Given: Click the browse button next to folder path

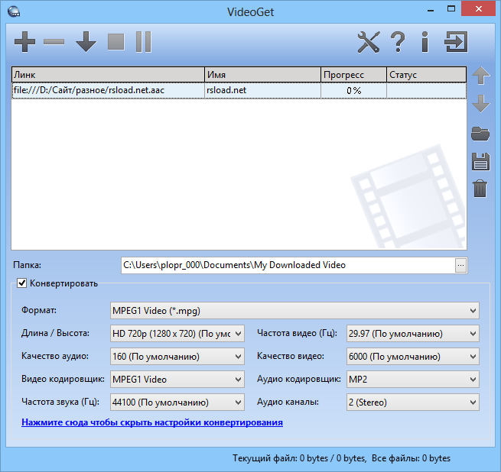Looking at the screenshot, I should [x=460, y=265].
